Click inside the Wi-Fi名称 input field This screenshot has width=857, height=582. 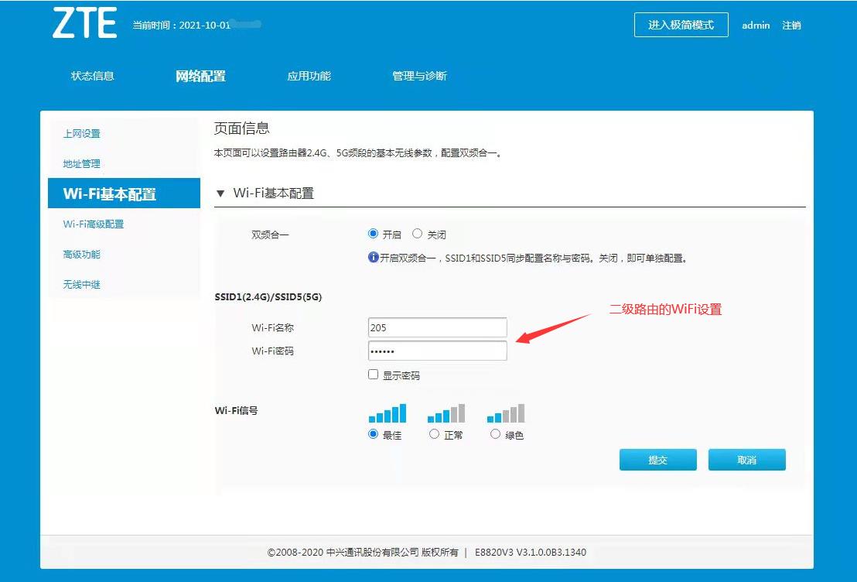coord(437,327)
